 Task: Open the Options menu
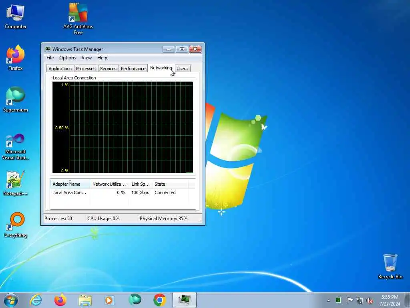coord(67,58)
